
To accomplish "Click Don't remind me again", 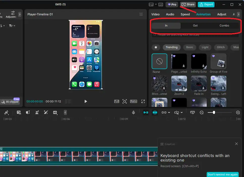I will [x=223, y=174].
